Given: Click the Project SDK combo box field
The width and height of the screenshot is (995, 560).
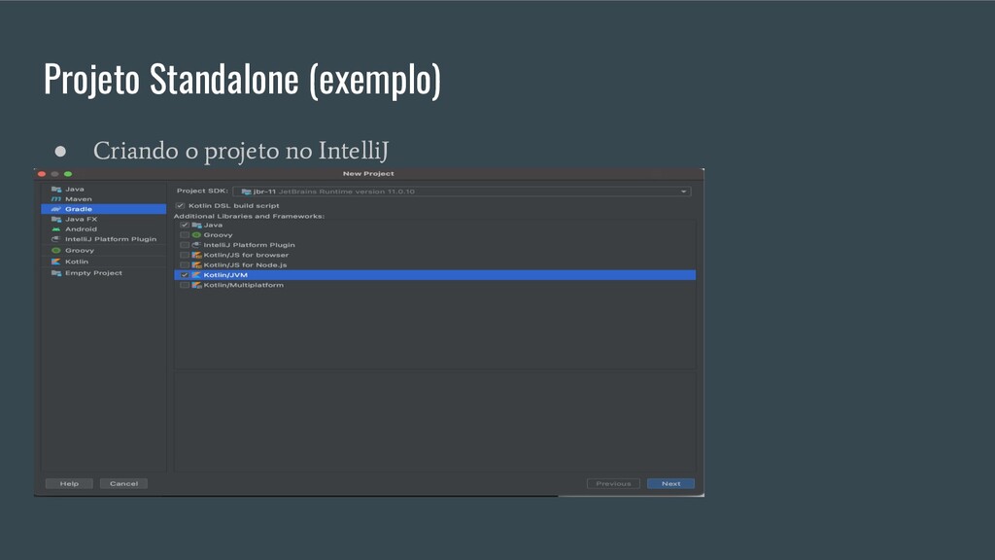Looking at the screenshot, I should (462, 192).
